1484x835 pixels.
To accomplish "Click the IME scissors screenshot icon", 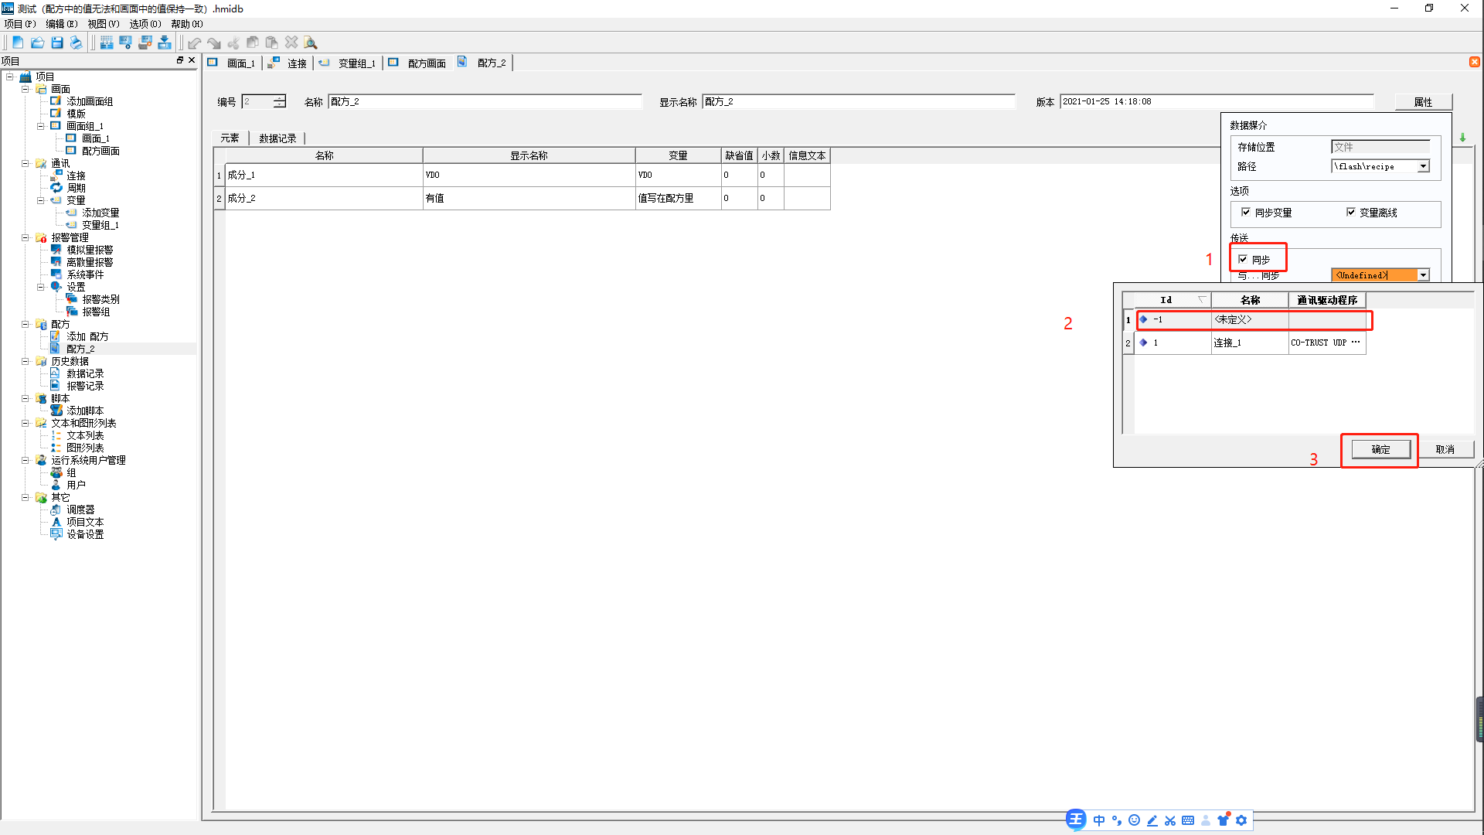I will click(1170, 820).
